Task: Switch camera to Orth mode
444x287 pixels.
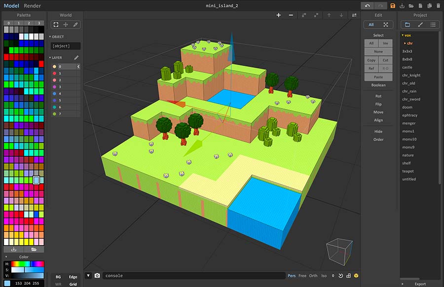Action: 313,276
